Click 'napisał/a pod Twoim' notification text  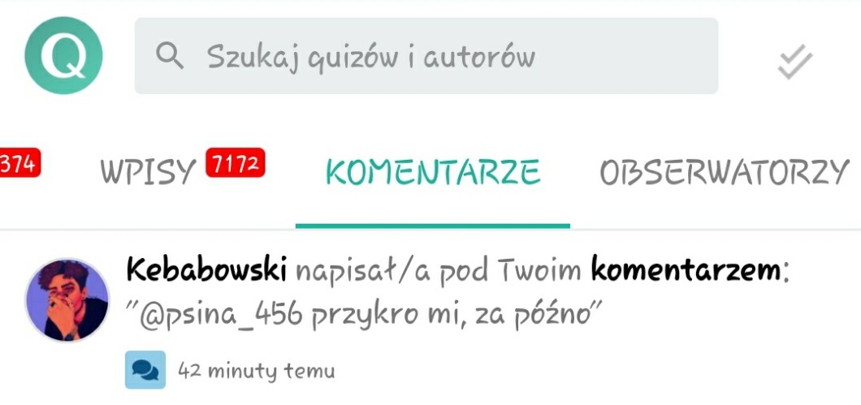click(x=439, y=270)
